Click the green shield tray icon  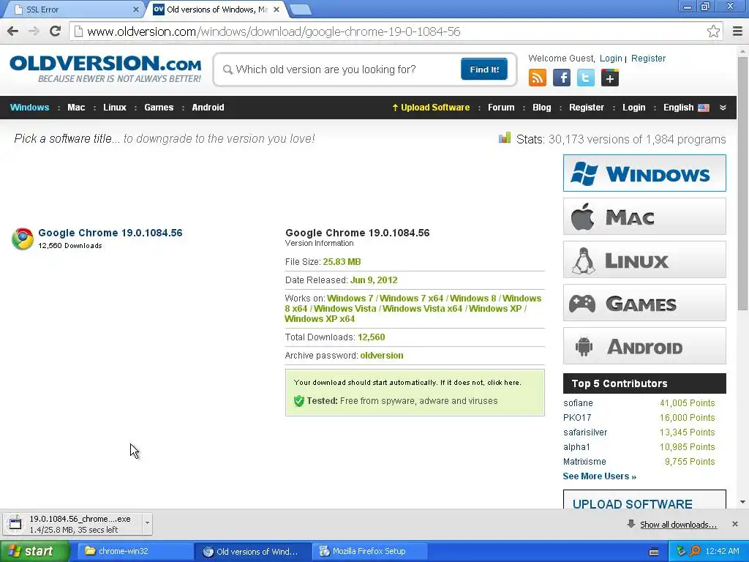681,551
